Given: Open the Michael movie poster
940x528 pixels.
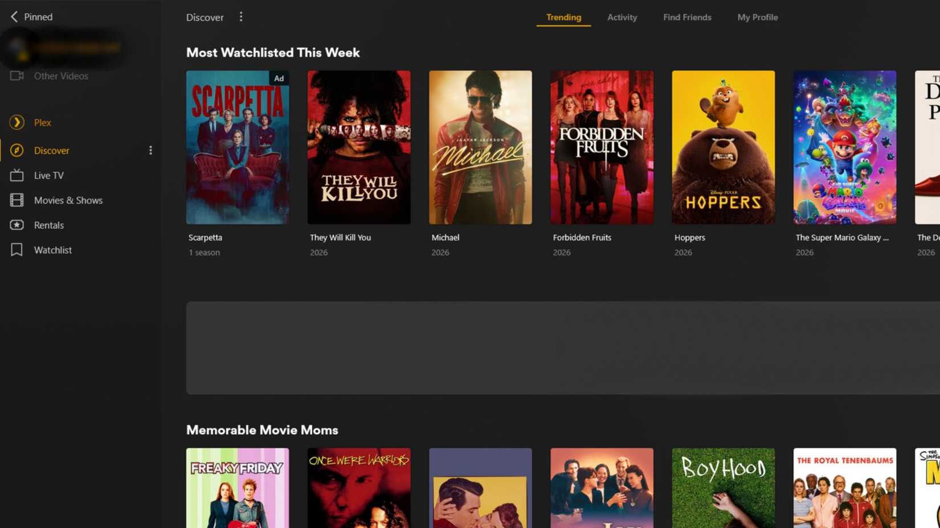Looking at the screenshot, I should [480, 147].
